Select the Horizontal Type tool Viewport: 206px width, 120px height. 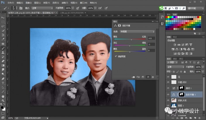(x=3, y=83)
